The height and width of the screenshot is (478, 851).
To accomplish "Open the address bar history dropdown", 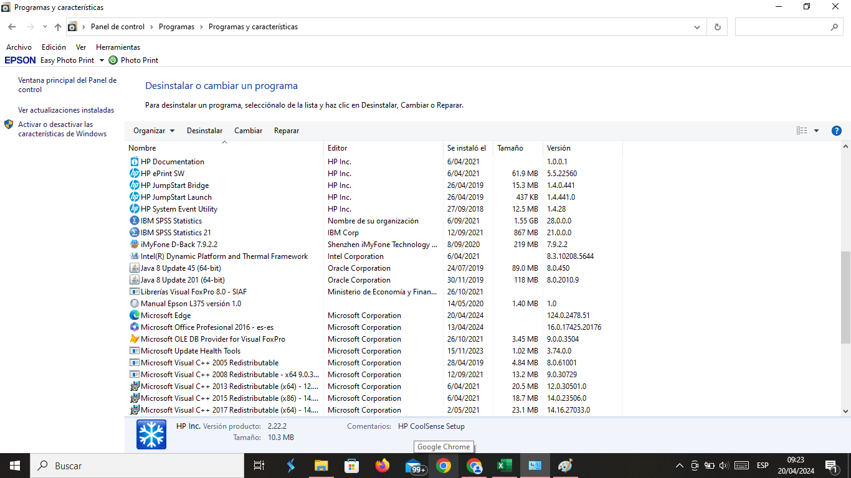I will (x=697, y=27).
